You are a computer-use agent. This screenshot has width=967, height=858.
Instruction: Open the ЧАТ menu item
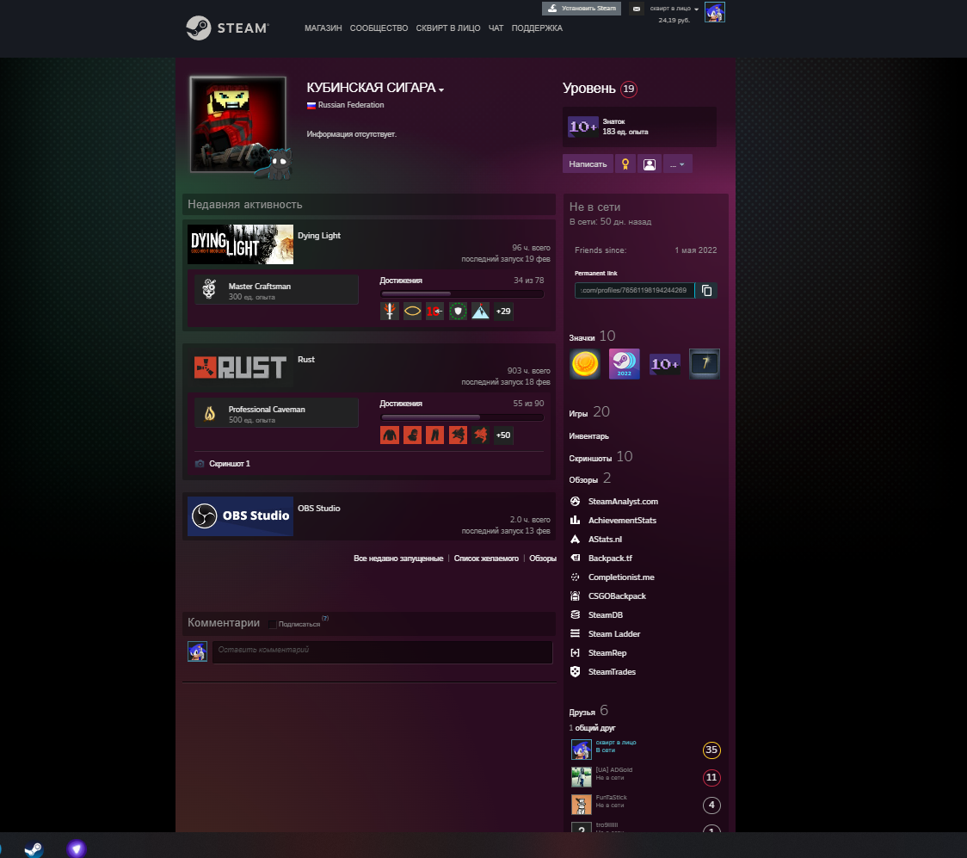click(x=496, y=28)
